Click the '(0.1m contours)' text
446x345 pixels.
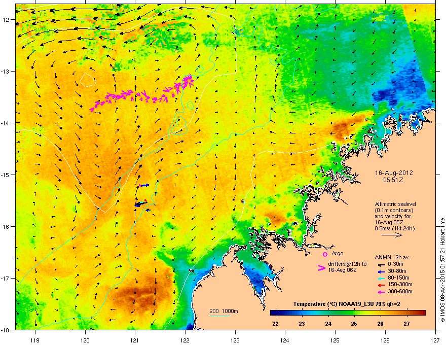pos(394,211)
